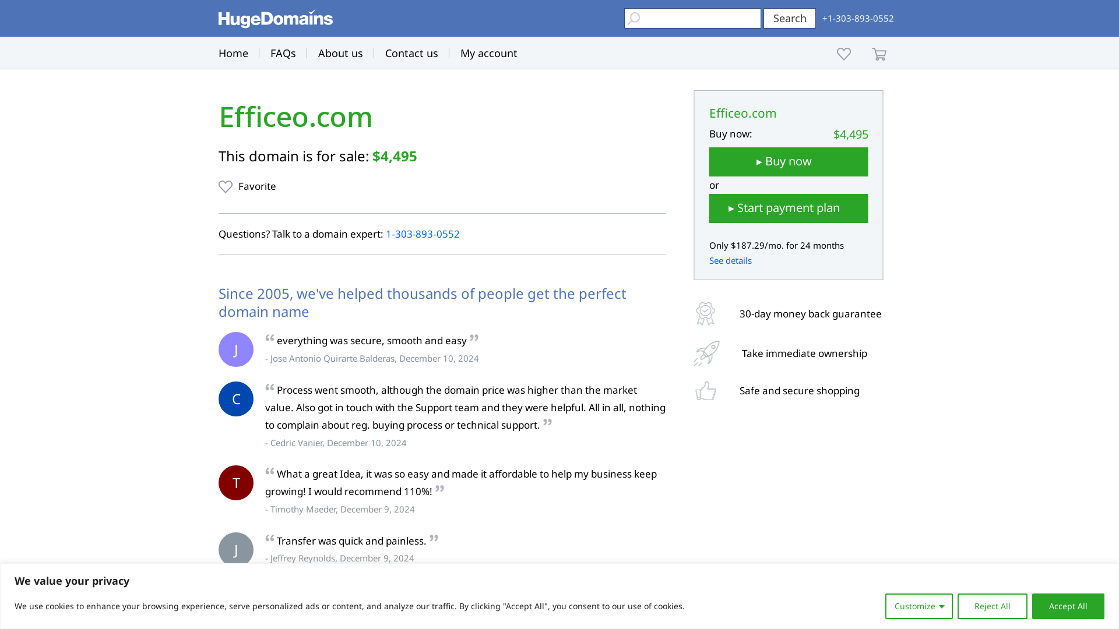Viewport: 1119px width, 629px height.
Task: Open the FAQs page
Action: [x=283, y=53]
